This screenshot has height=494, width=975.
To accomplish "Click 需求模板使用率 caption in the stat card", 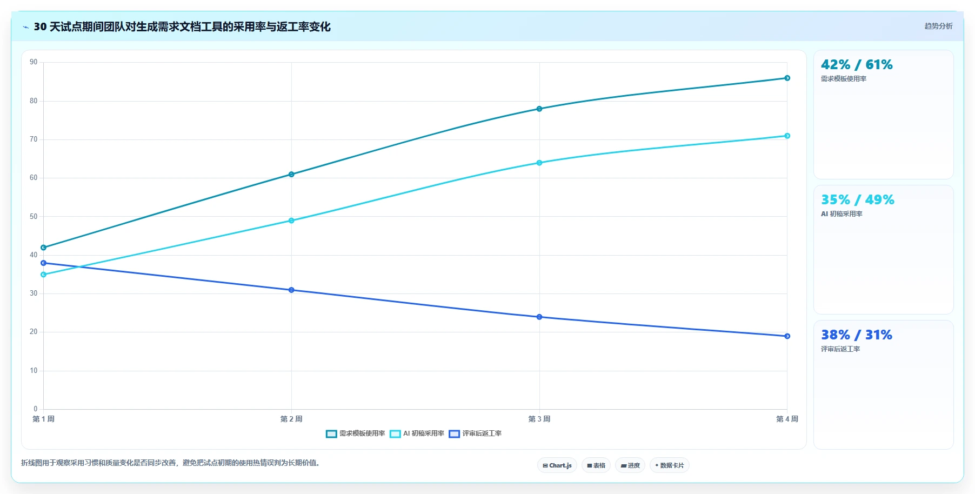I will [844, 79].
